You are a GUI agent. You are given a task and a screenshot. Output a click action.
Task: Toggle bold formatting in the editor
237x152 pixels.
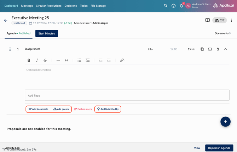click(29, 60)
